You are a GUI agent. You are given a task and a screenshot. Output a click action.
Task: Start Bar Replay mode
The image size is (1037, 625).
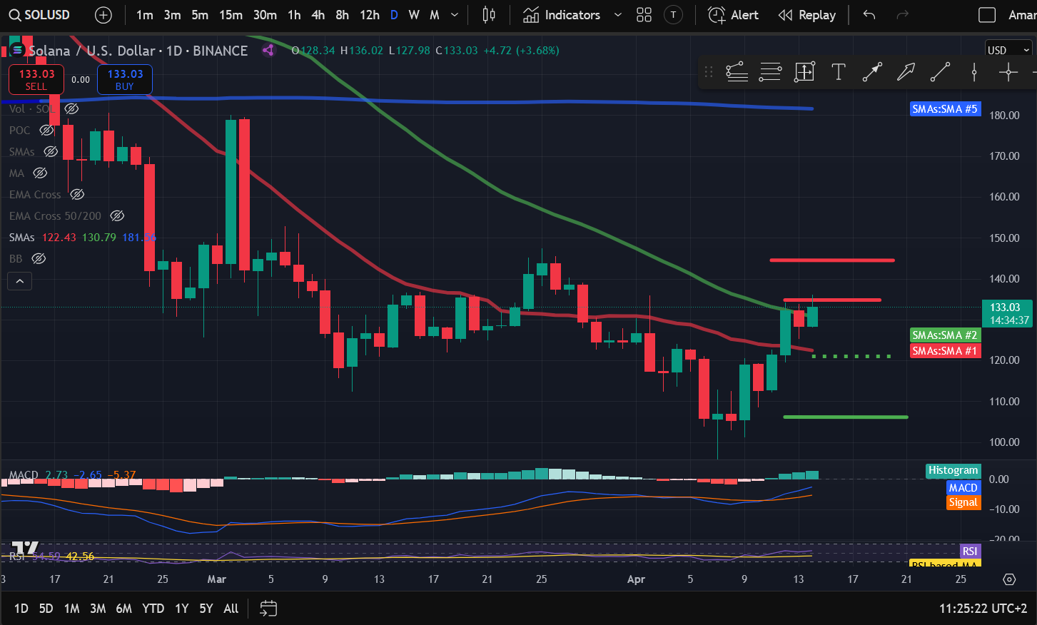pyautogui.click(x=807, y=15)
